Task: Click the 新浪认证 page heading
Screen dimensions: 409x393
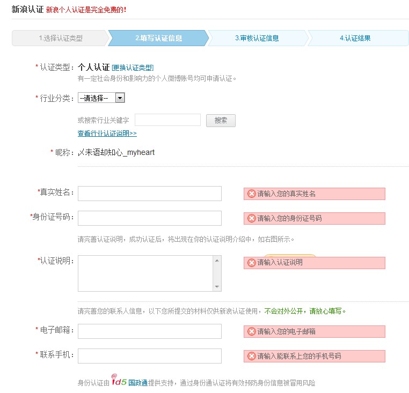Action: point(27,9)
